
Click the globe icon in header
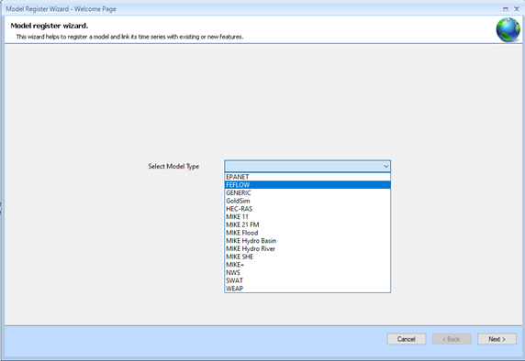coord(508,29)
